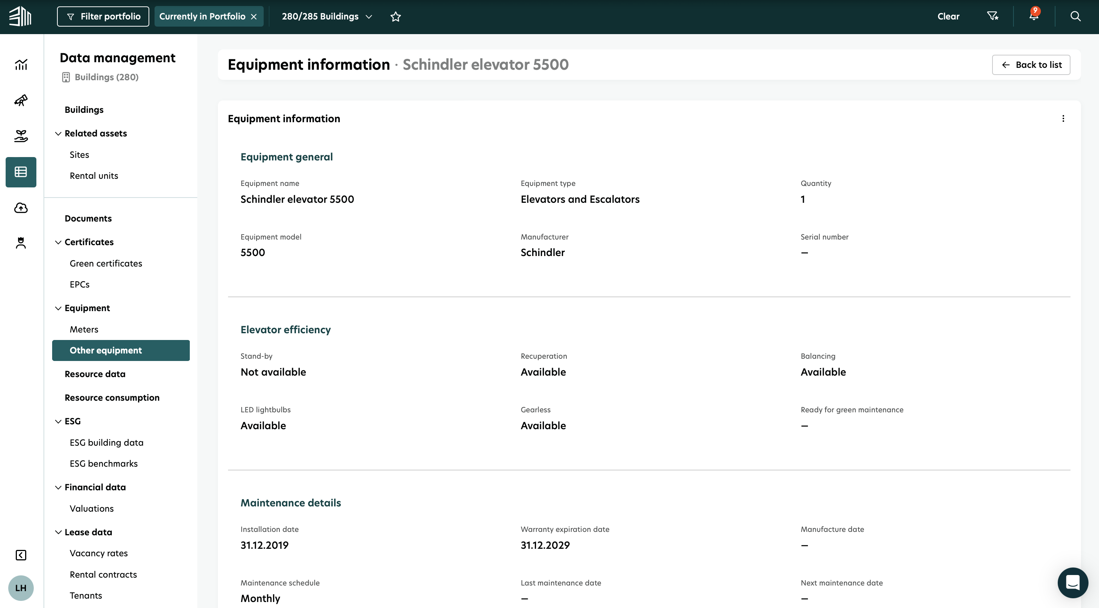Click Clear to reset filters
Image resolution: width=1099 pixels, height=608 pixels.
pos(948,16)
